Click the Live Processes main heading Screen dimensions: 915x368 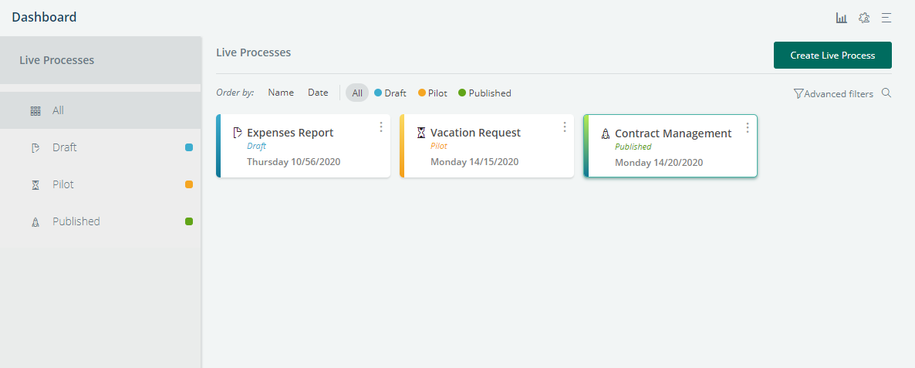coord(253,52)
